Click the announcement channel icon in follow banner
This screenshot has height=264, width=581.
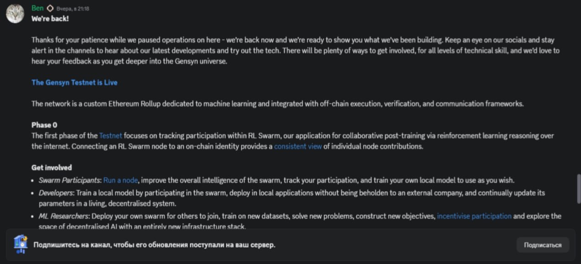coord(20,244)
